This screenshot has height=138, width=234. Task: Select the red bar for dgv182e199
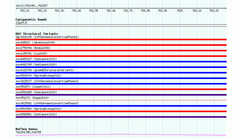point(121,40)
